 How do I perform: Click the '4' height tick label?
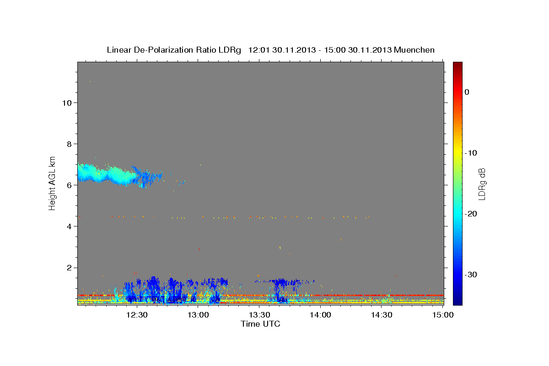[x=69, y=226]
